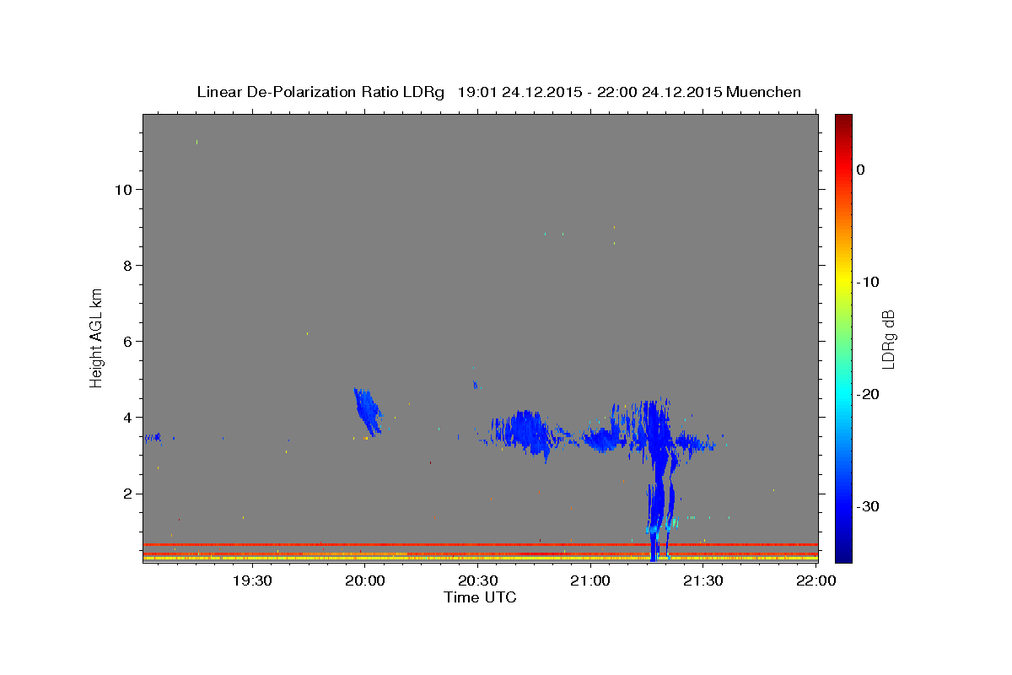Image resolution: width=1012 pixels, height=675 pixels.
Task: Click the 21:00 time tick label
Action: point(590,581)
